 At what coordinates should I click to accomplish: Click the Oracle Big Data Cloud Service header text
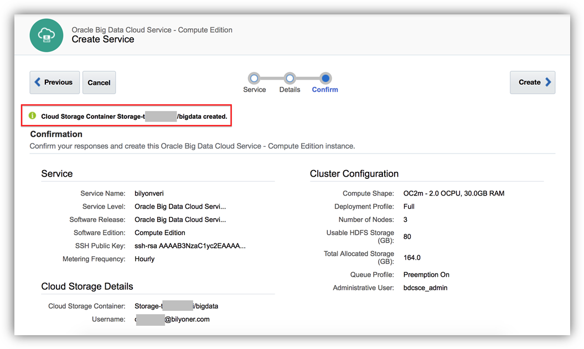click(152, 30)
